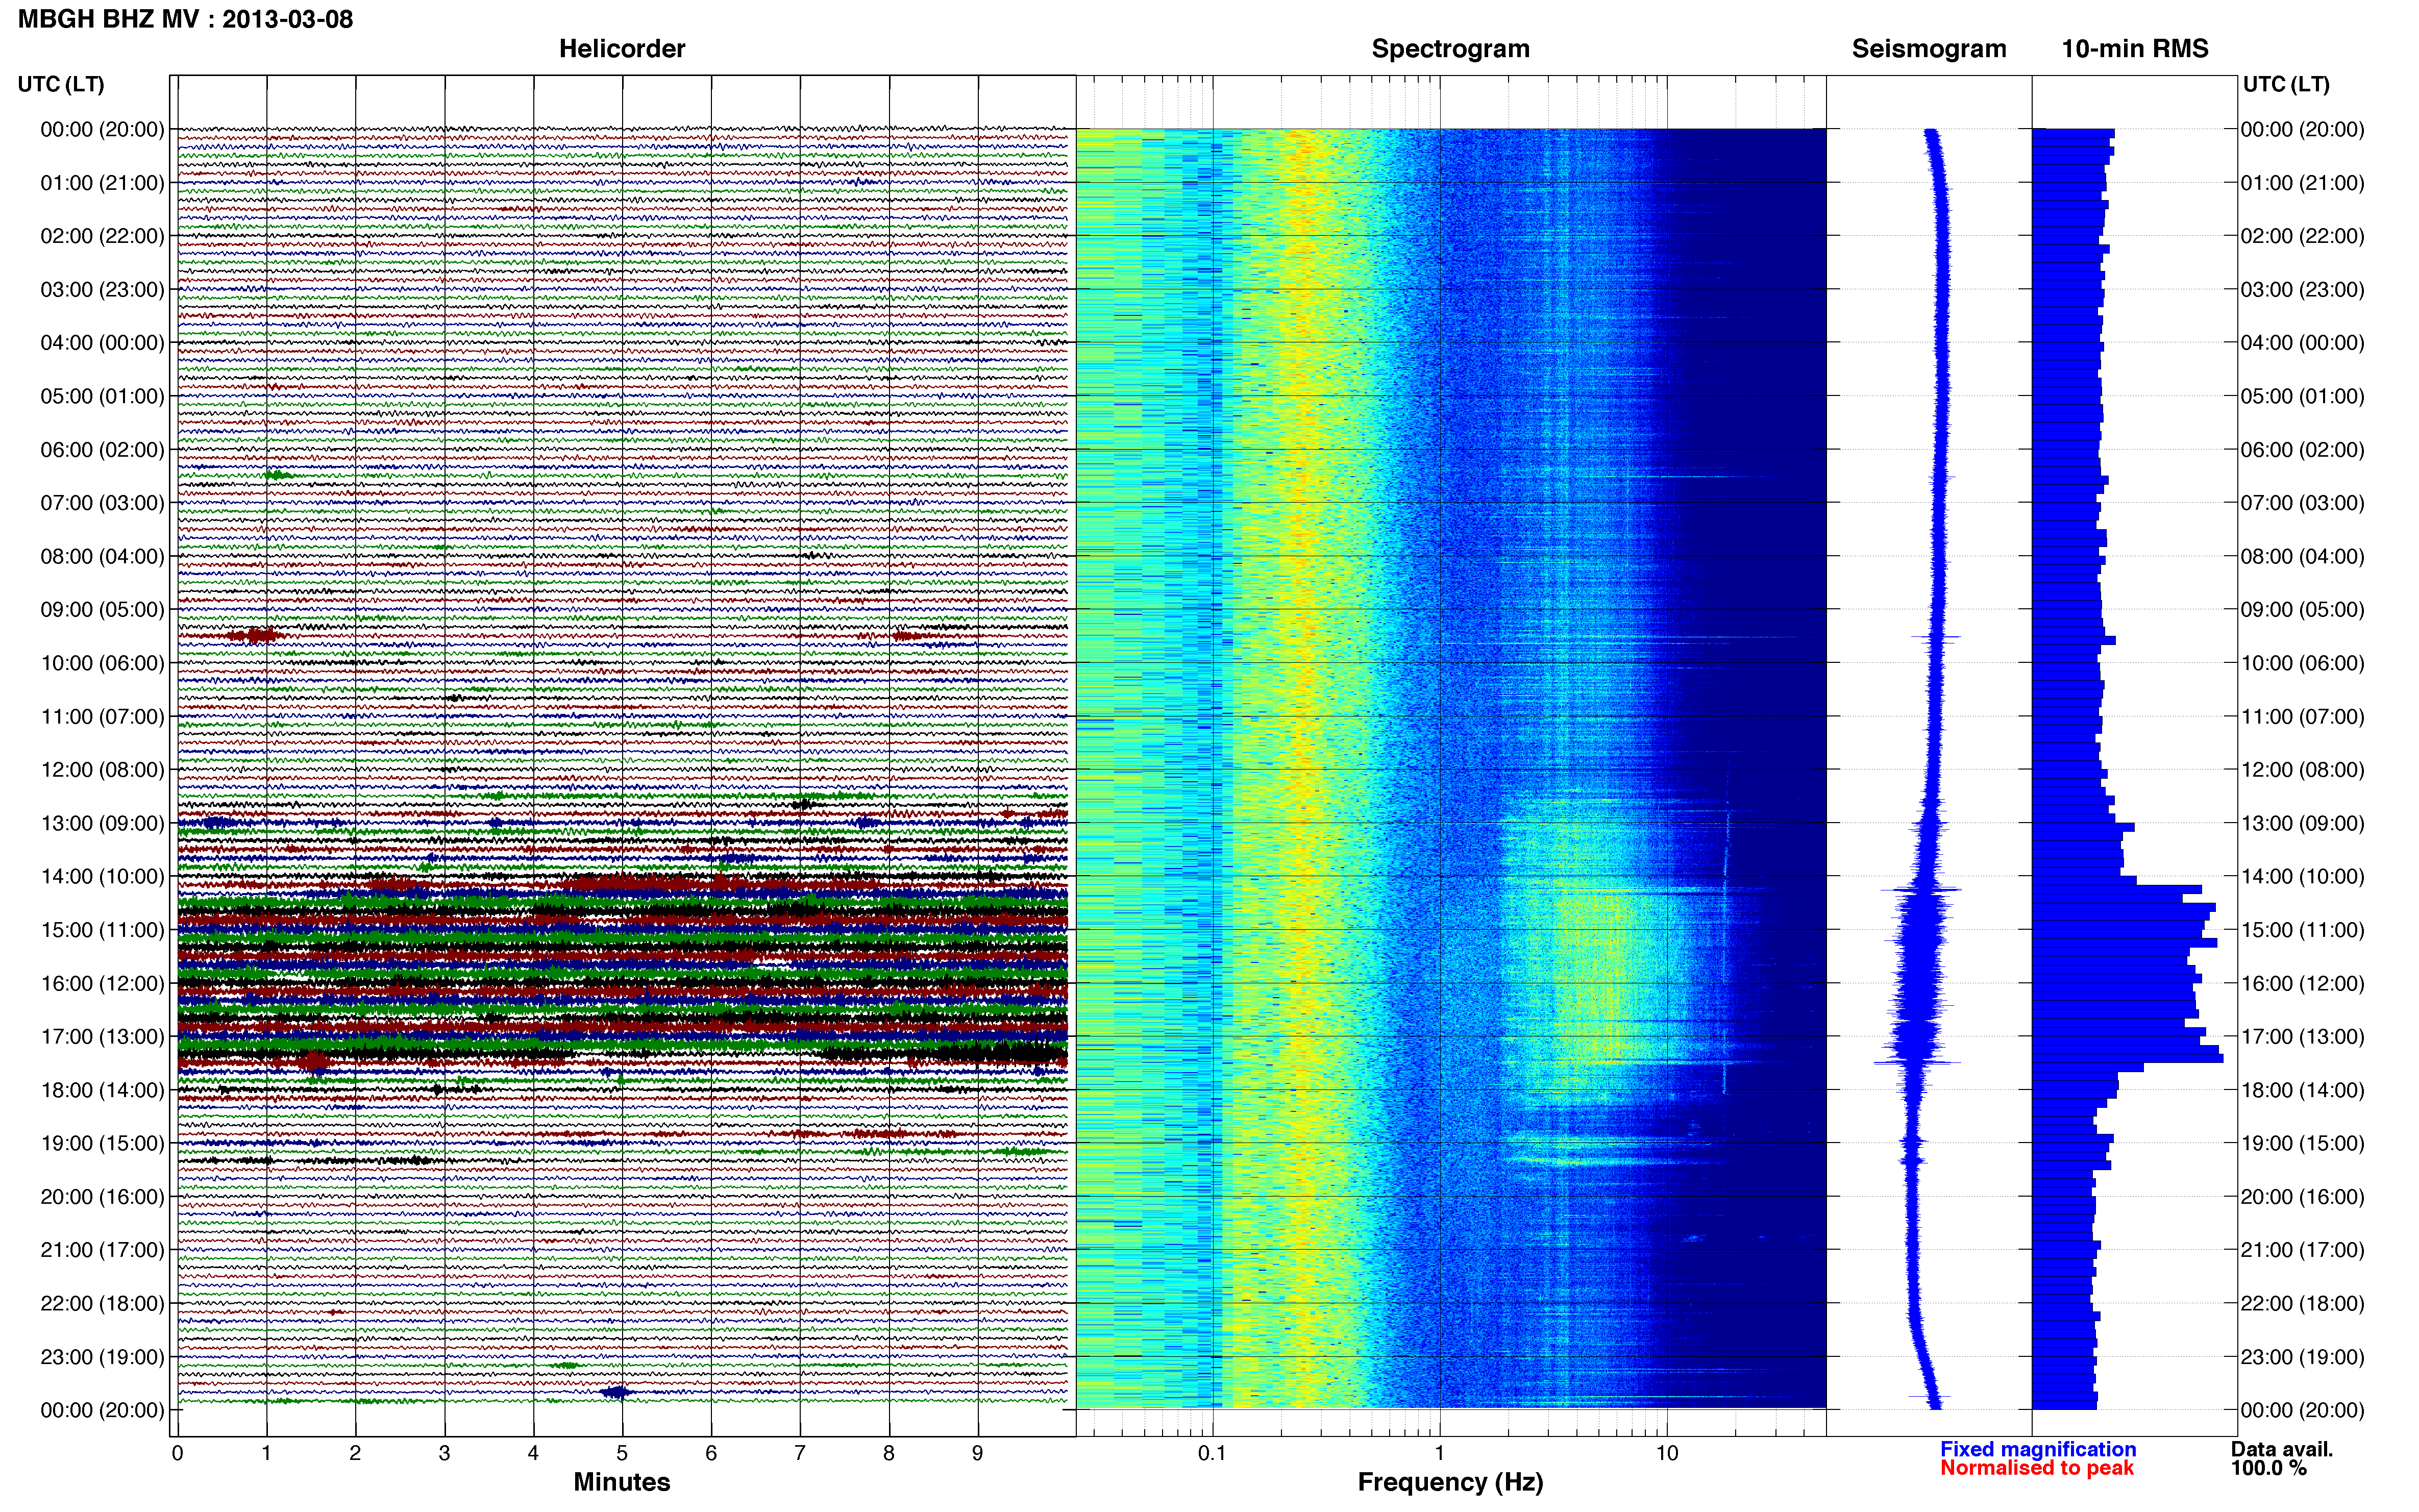Select the Spectrogram panel heading
Image resolution: width=2419 pixels, height=1512 pixels.
[1450, 49]
